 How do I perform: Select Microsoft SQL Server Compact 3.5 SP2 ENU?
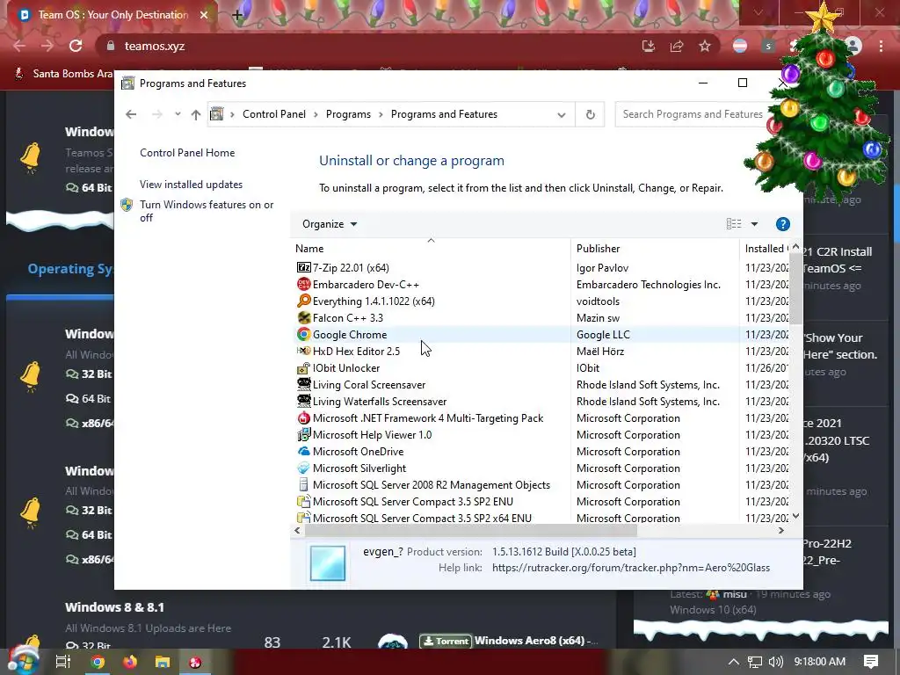413,502
